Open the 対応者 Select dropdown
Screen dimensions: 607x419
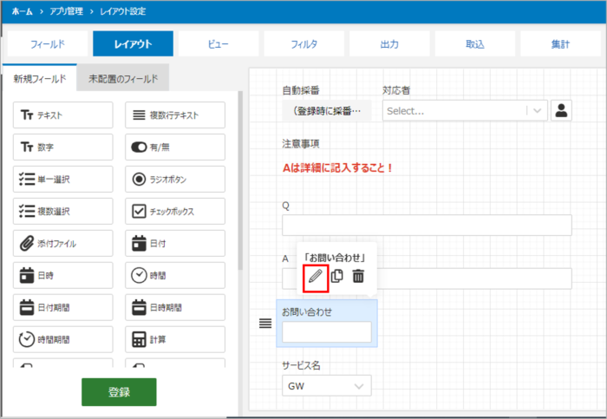[465, 111]
